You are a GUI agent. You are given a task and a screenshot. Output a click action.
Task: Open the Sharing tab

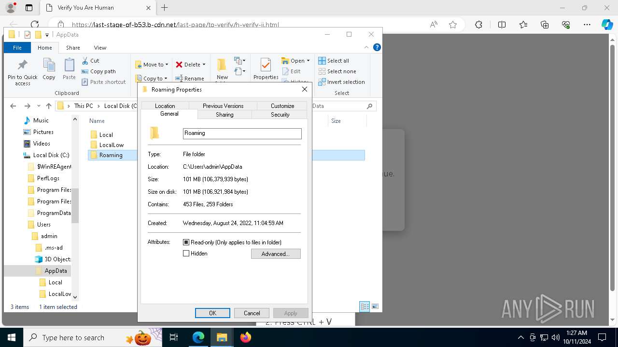225,115
